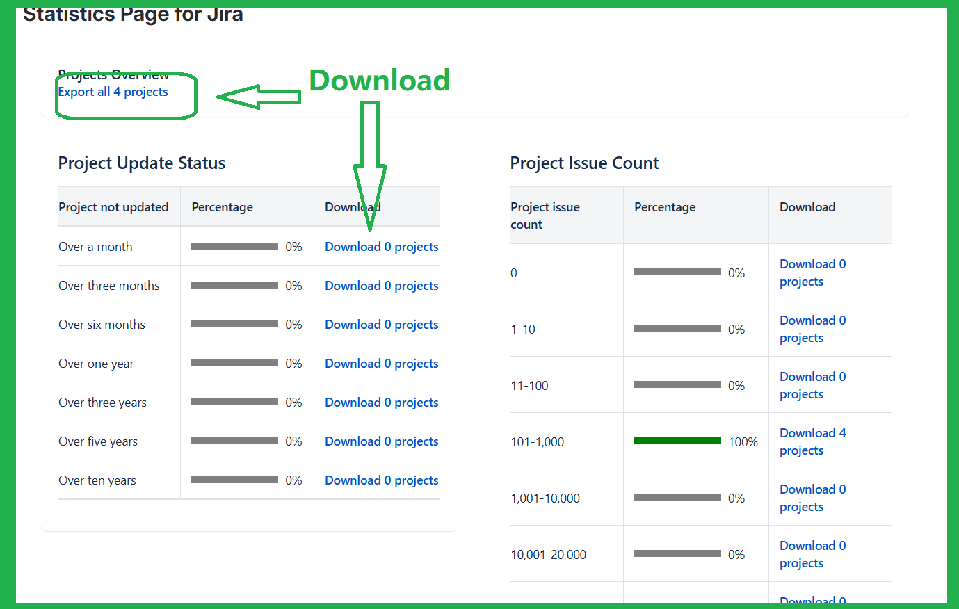Download projects not updated over six months
This screenshot has height=609, width=959.
pos(382,325)
